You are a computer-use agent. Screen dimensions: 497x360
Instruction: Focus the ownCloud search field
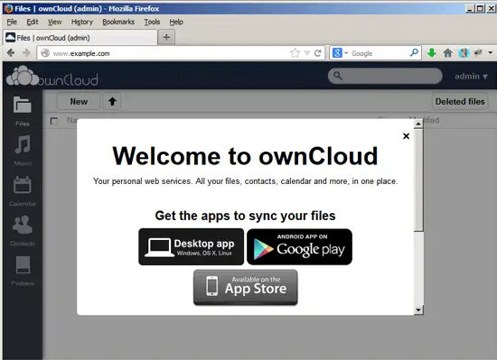(385, 76)
